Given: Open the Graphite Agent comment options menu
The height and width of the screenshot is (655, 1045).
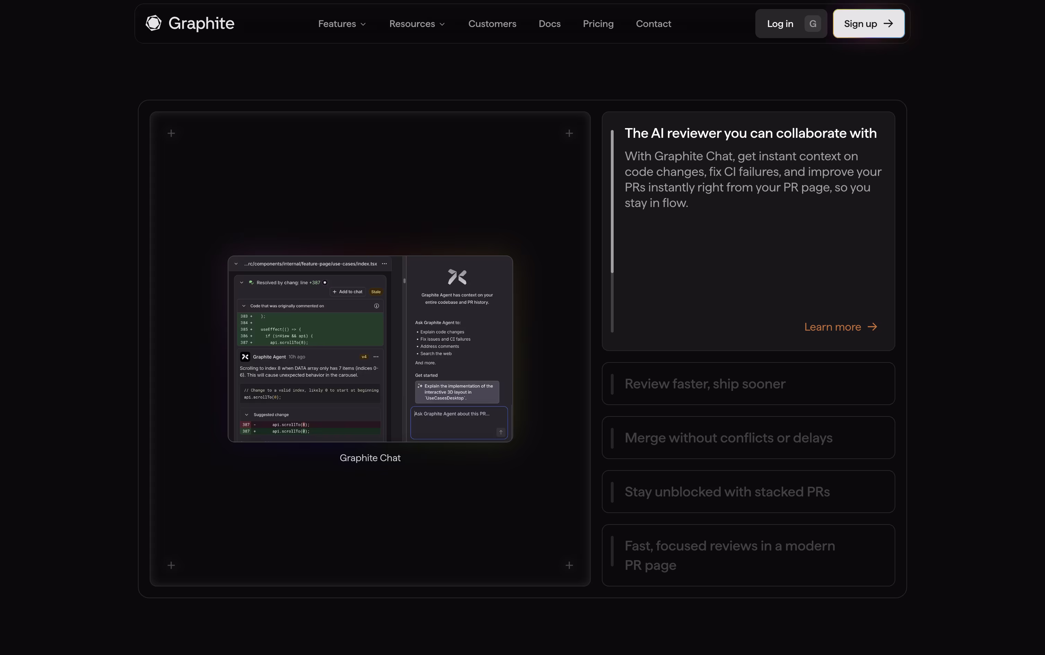Looking at the screenshot, I should 376,357.
